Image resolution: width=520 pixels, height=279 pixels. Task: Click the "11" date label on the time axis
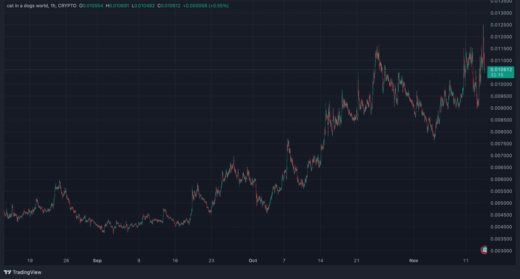[x=466, y=261]
